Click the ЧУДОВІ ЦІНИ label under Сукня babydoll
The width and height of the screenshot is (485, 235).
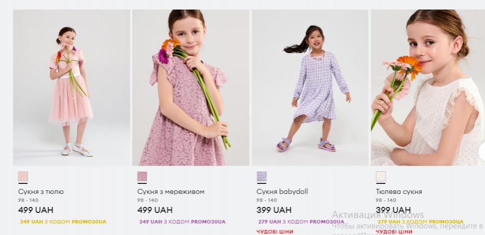(275, 231)
